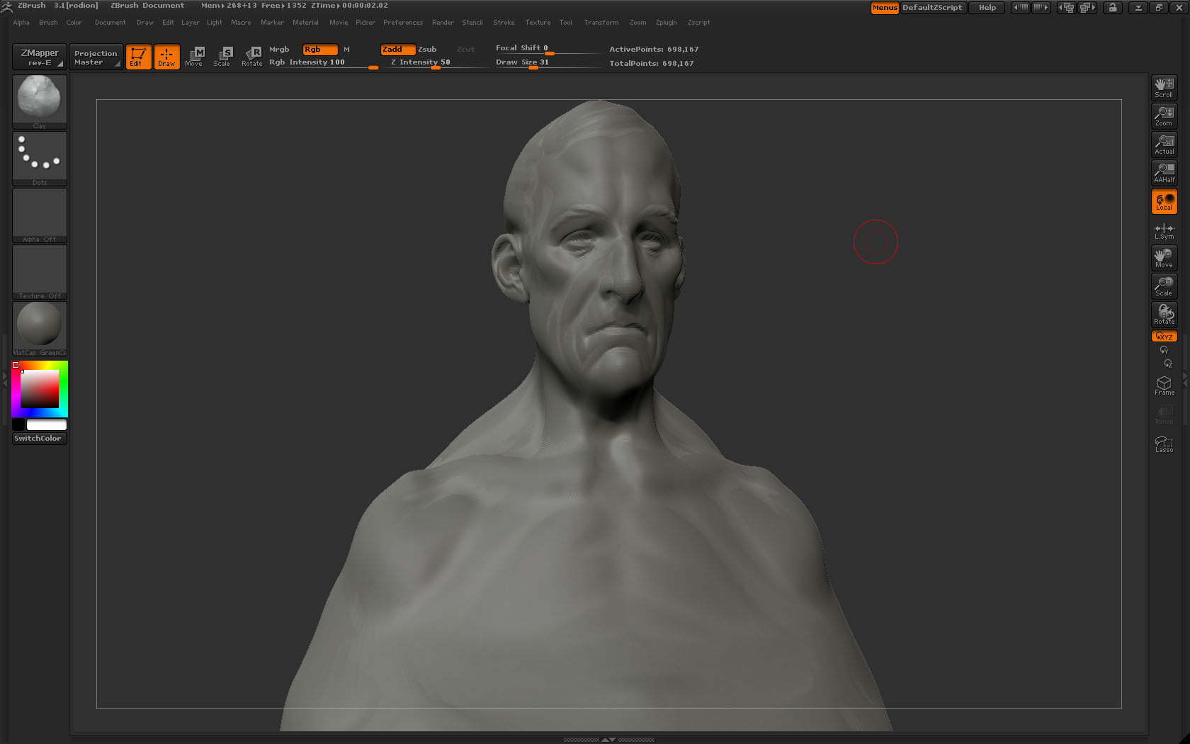This screenshot has width=1190, height=744.
Task: Open the Texture Off picker
Action: coord(40,272)
